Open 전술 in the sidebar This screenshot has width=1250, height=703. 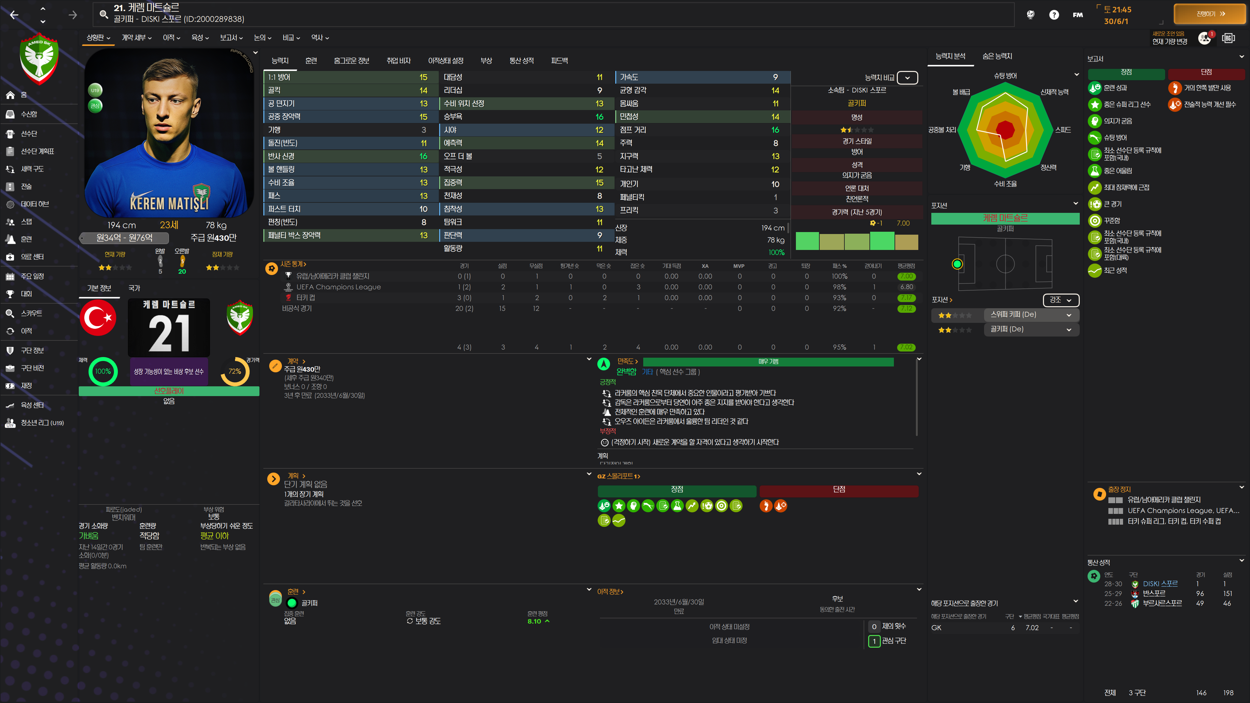(x=26, y=187)
